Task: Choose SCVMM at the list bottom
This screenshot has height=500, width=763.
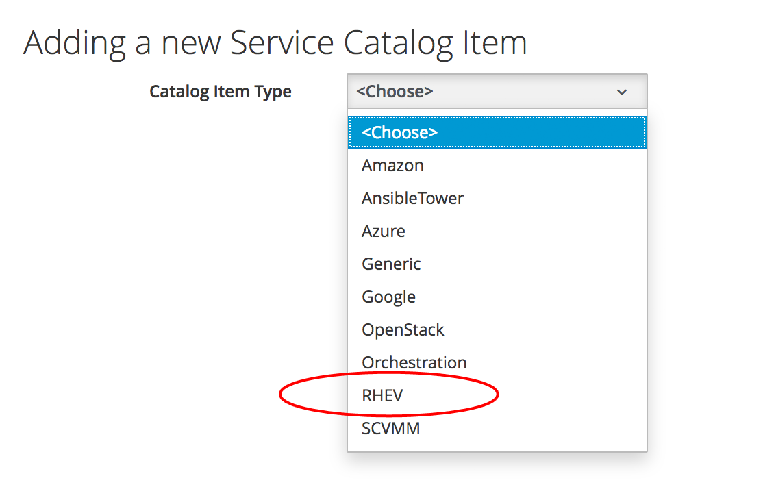Action: pyautogui.click(x=390, y=428)
